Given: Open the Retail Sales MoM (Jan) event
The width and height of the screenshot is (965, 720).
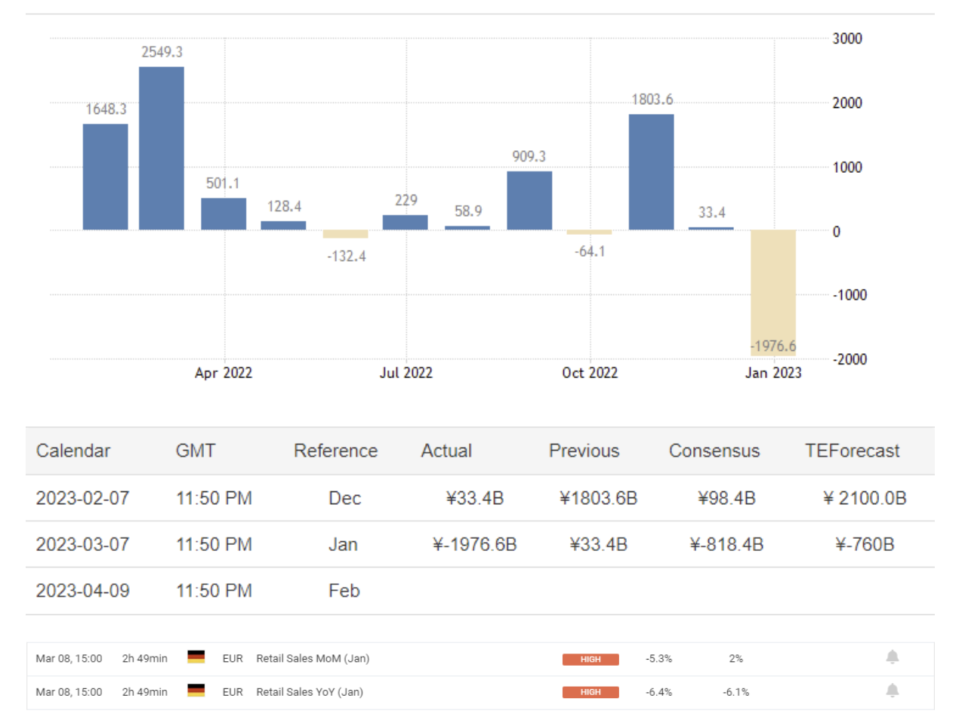Looking at the screenshot, I should pyautogui.click(x=313, y=659).
